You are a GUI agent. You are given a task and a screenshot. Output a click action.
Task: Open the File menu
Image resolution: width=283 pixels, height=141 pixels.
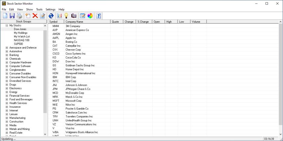tap(4, 10)
